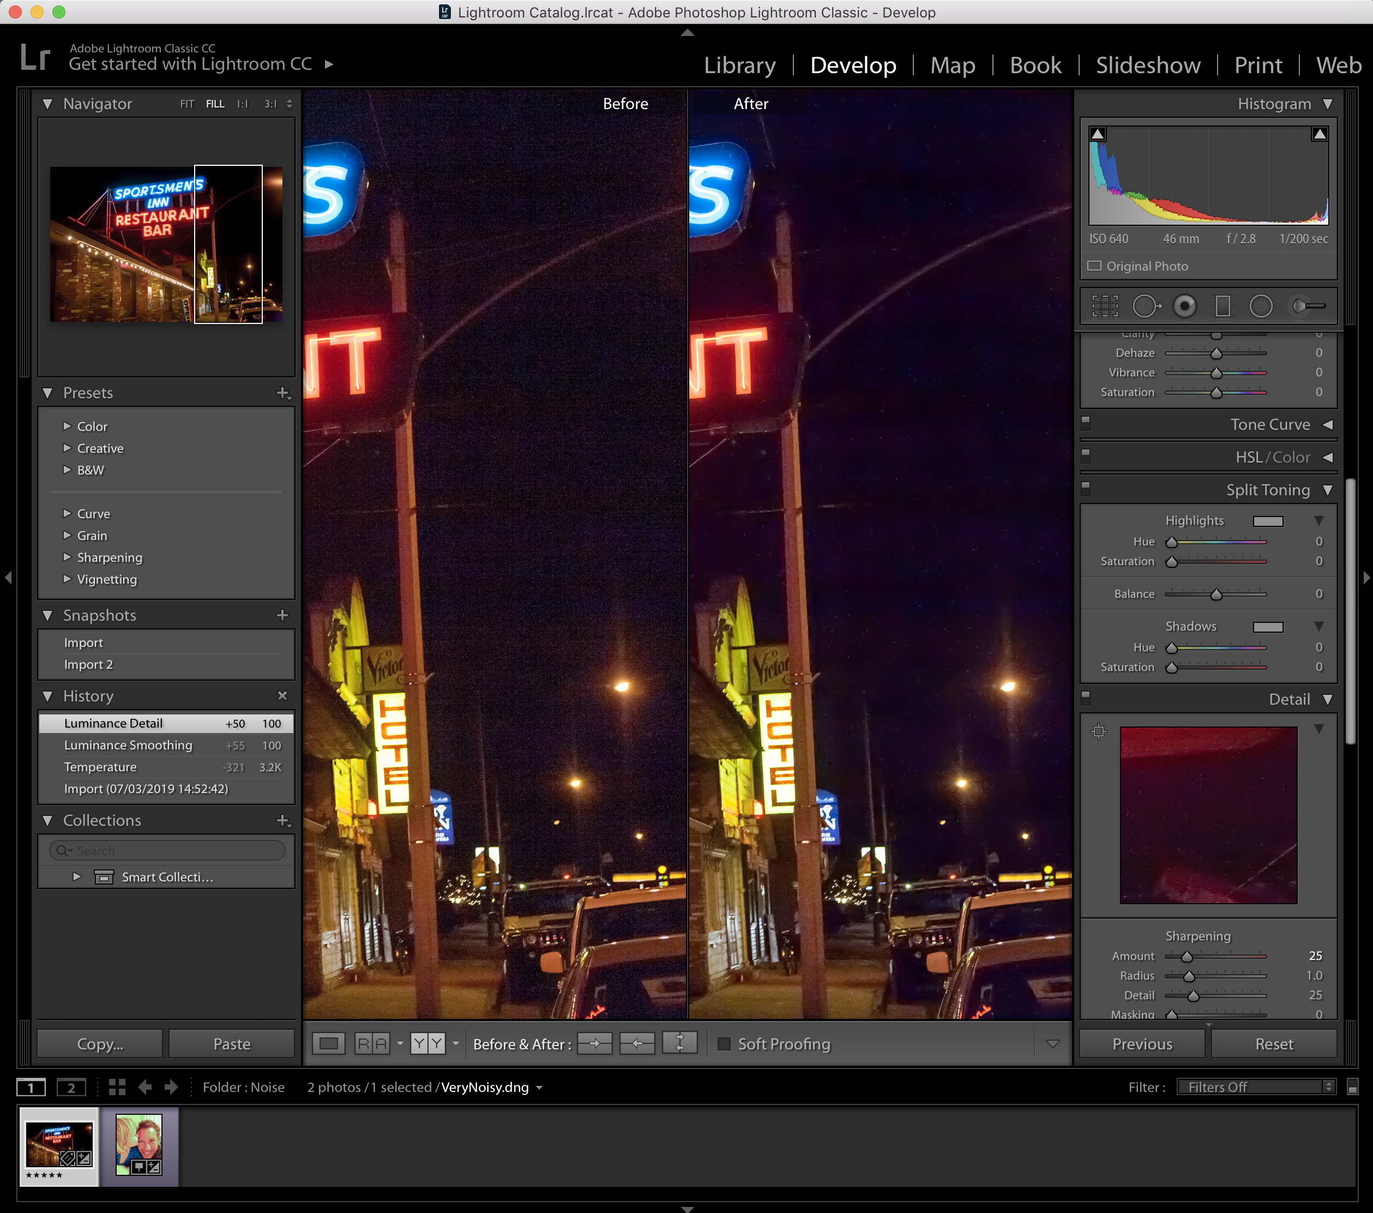Click Copy Before settings to After icon

(594, 1044)
